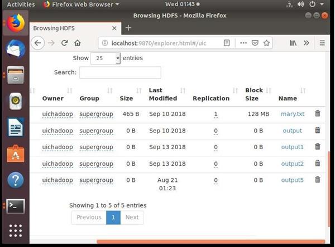Open the Firefox hamburger menu
Screen dimensions: 335x247
pyautogui.click(x=322, y=43)
